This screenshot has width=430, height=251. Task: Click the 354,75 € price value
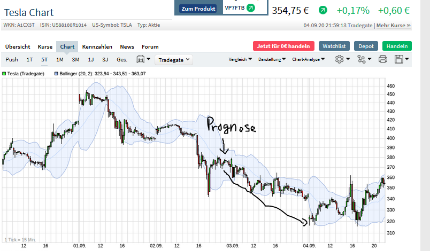290,11
